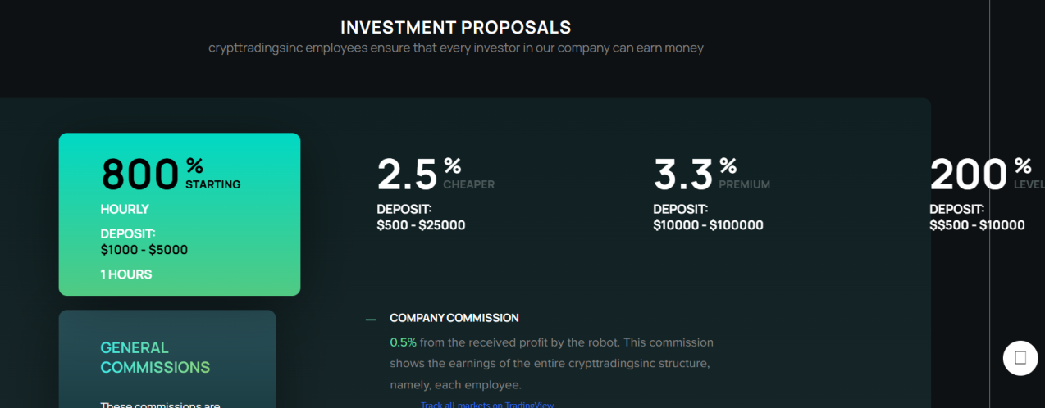Open the General Commissions card heading
The image size is (1045, 408).
[x=155, y=358]
